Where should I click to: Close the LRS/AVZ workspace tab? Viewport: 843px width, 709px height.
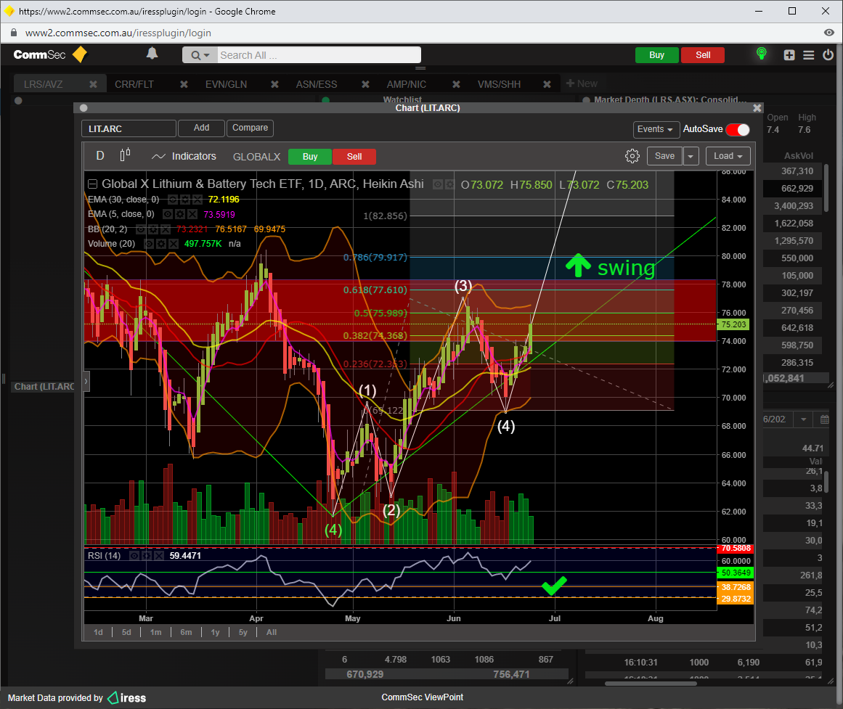point(93,84)
